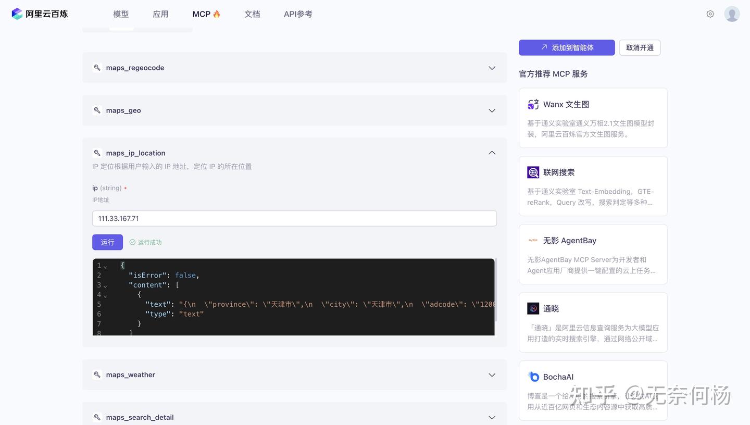Viewport: 750px width, 425px height.
Task: Click the 联网搜索 globe icon
Action: 533,172
